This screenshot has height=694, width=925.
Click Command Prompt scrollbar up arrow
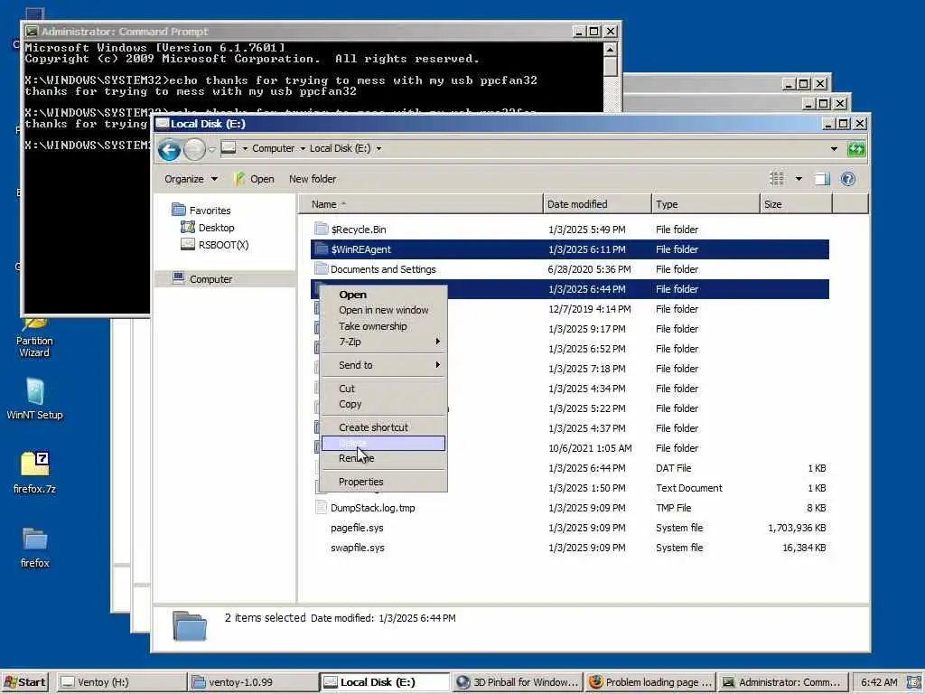tap(610, 49)
